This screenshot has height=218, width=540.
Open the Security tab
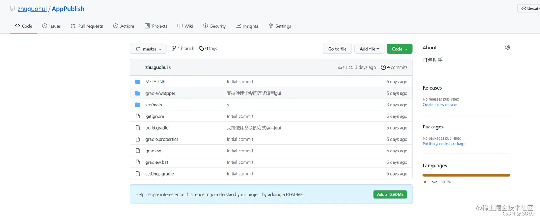pos(214,26)
